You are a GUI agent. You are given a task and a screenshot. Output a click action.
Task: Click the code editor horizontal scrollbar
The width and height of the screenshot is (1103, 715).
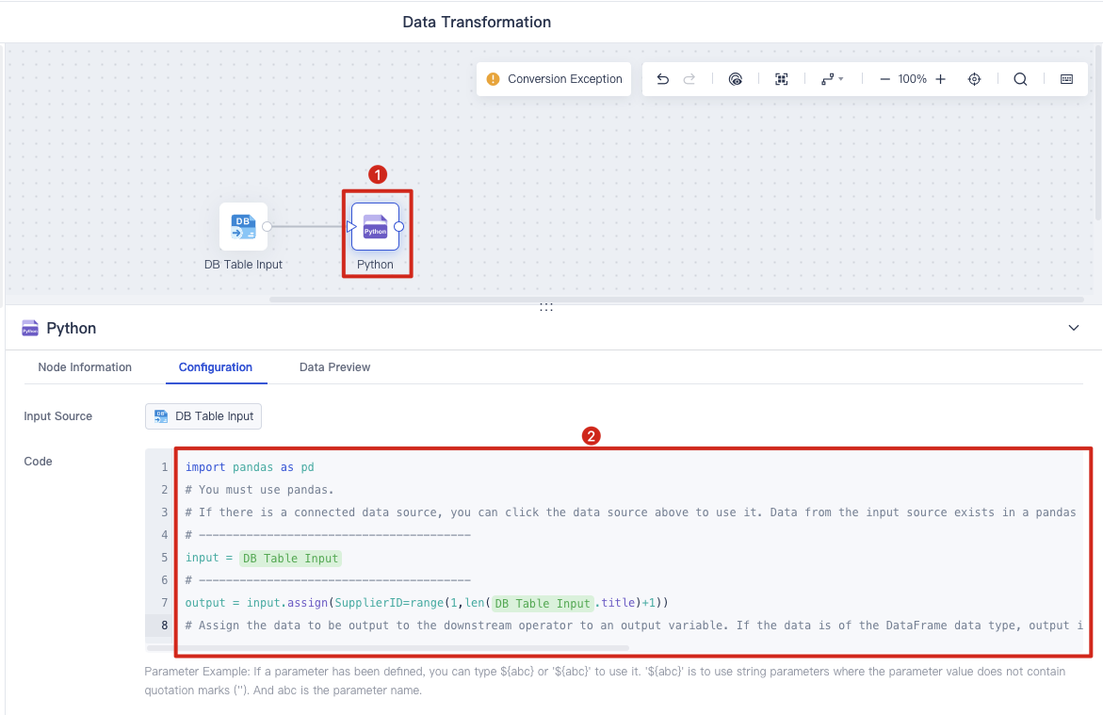(x=387, y=647)
